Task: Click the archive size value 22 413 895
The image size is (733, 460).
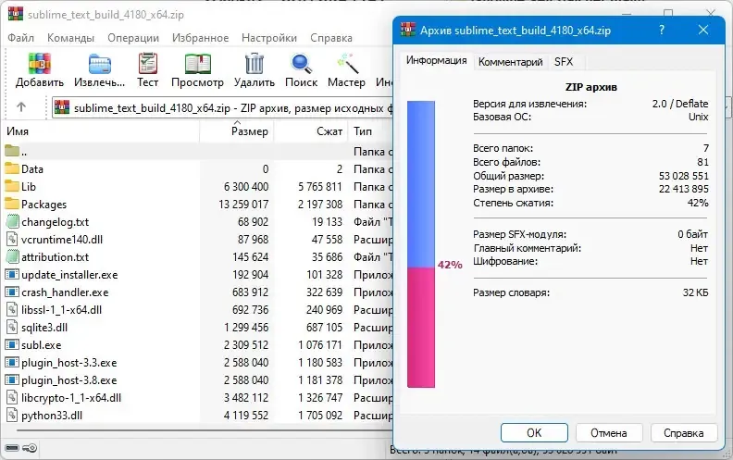Action: [683, 189]
